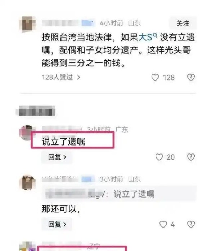Reply to the '说立了遗嘱' comment
The width and height of the screenshot is (216, 251).
tap(57, 157)
